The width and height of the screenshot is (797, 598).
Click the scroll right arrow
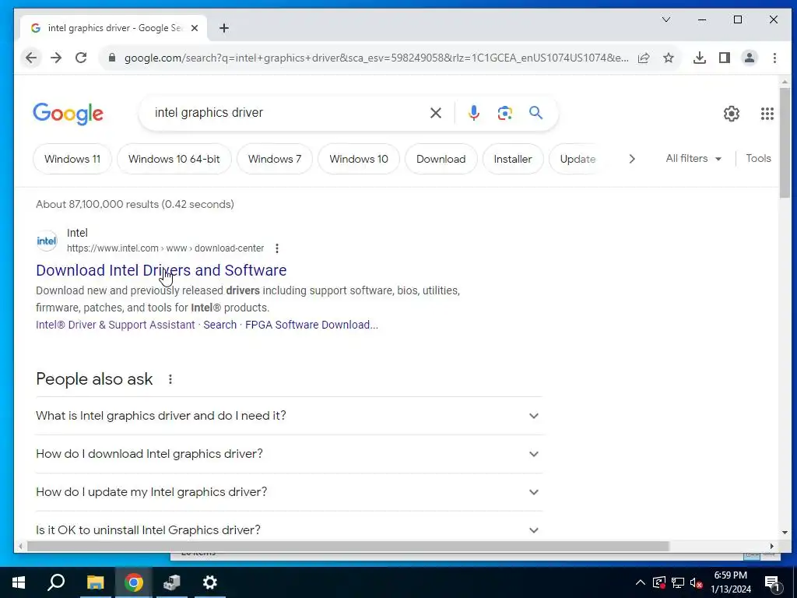pyautogui.click(x=771, y=547)
